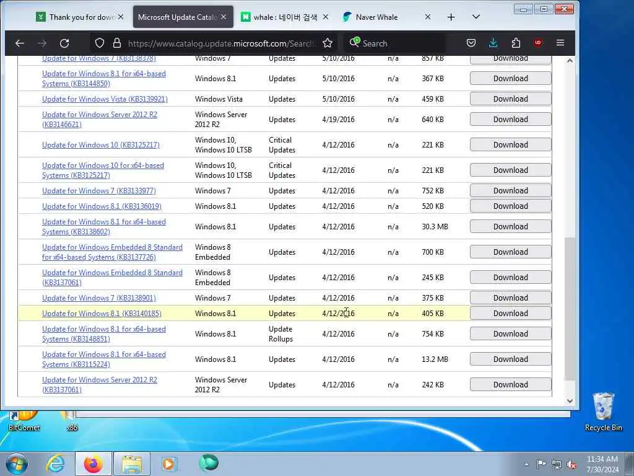Viewport: 634px width, 476px height.
Task: Bookmark this page with the star icon
Action: pyautogui.click(x=328, y=43)
